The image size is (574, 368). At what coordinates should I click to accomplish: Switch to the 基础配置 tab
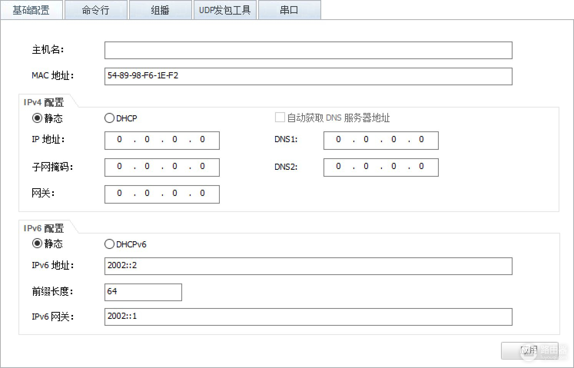tap(32, 10)
